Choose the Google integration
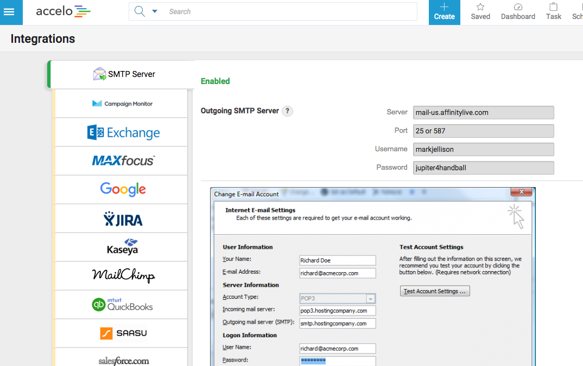This screenshot has width=583, height=366. pos(123,189)
